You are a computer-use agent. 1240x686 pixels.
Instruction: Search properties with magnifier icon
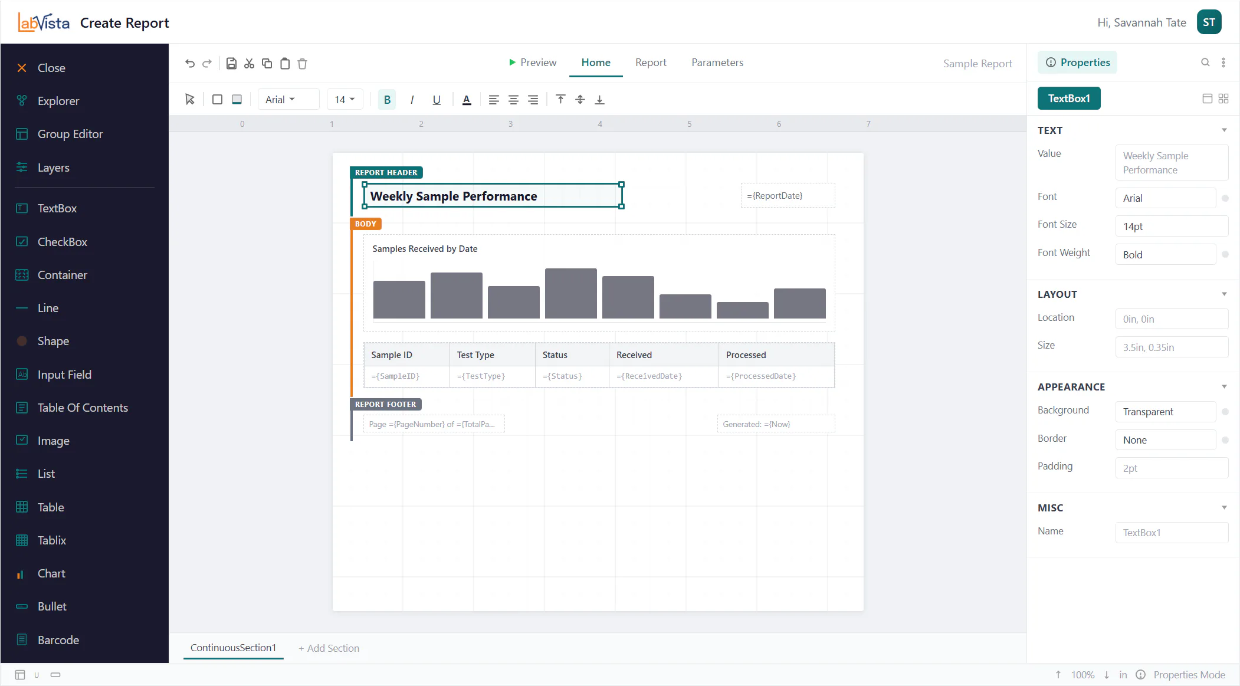(x=1205, y=62)
